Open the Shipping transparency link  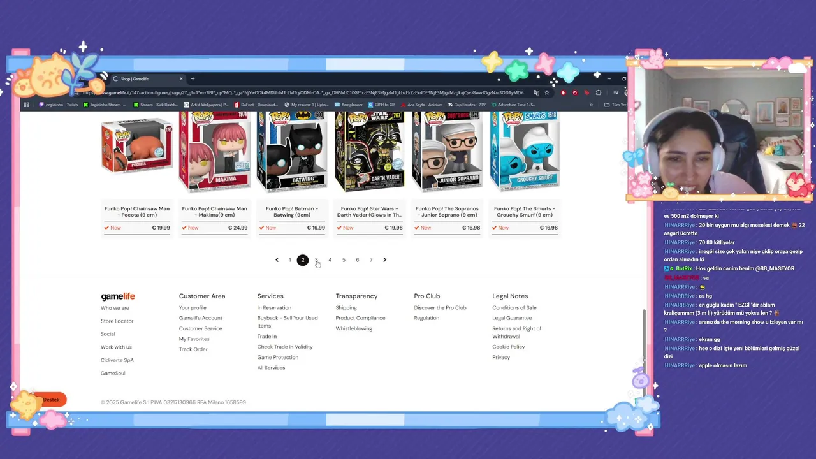(x=346, y=308)
